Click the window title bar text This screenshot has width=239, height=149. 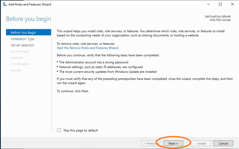tap(30, 4)
